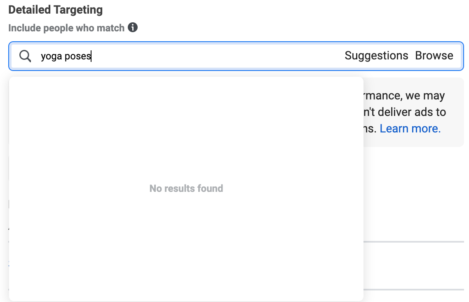Click the info icon beside Include people who match
The image size is (469, 302).
(x=133, y=28)
